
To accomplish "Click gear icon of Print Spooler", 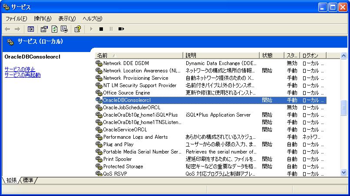I will [99, 159].
